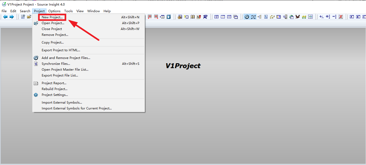The image size is (366, 165).
Task: Click the +/- outline toggle icon
Action: (x=321, y=17)
